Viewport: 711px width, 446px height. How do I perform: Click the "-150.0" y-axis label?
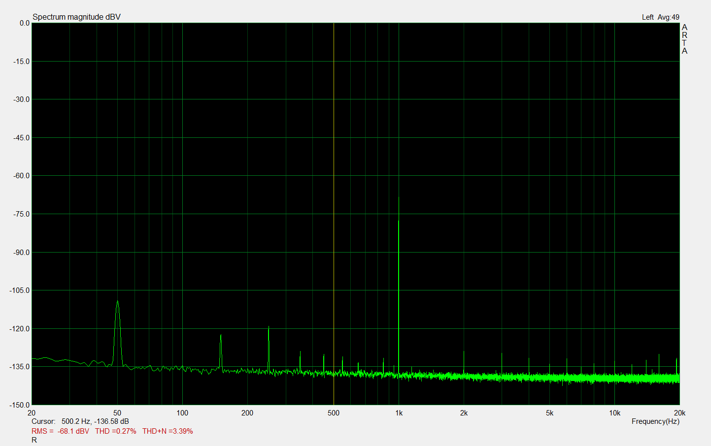[x=20, y=405]
